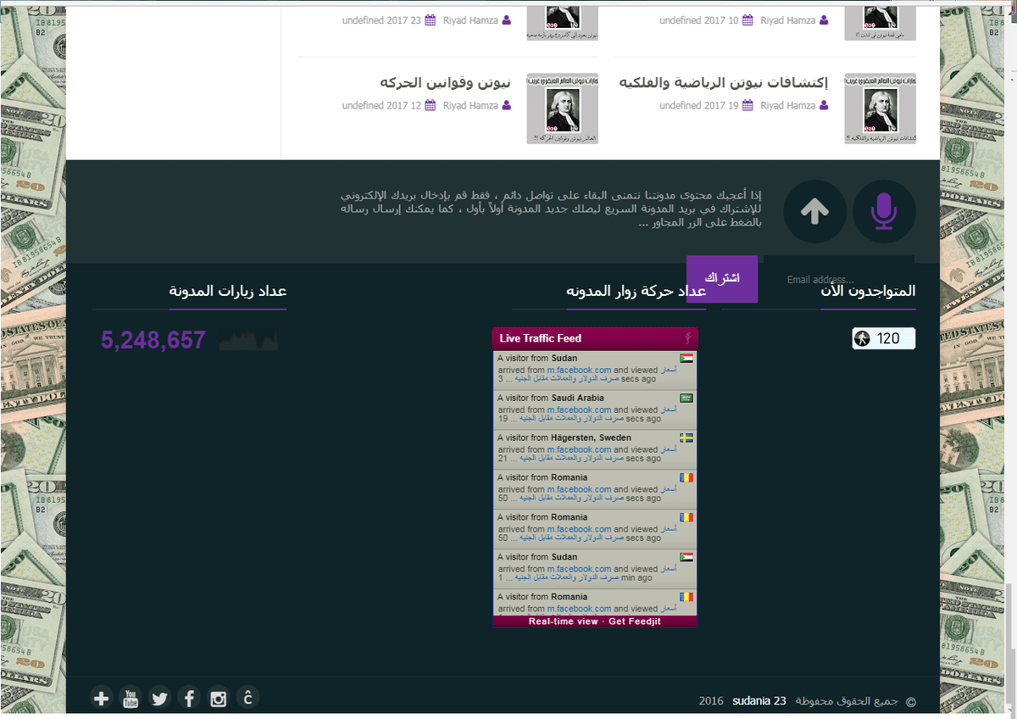This screenshot has height=719, width=1017.
Task: Click the 'عداد حركة زوار المدونه' heading
Action: (636, 291)
